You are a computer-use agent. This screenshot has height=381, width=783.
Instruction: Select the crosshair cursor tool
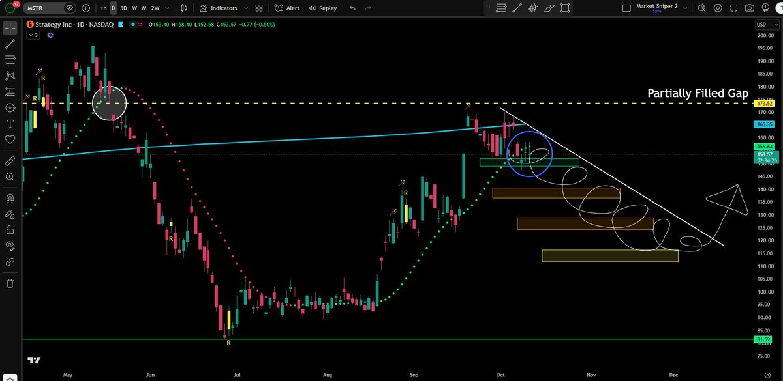(10, 28)
